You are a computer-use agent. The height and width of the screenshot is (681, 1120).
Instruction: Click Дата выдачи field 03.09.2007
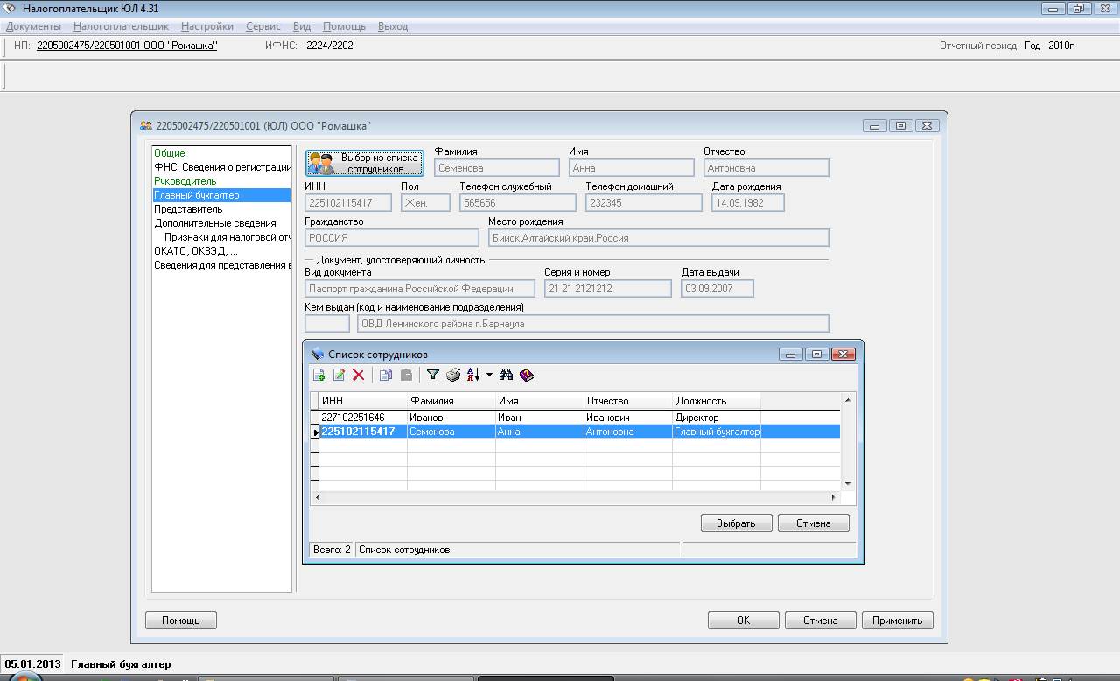[x=717, y=289]
